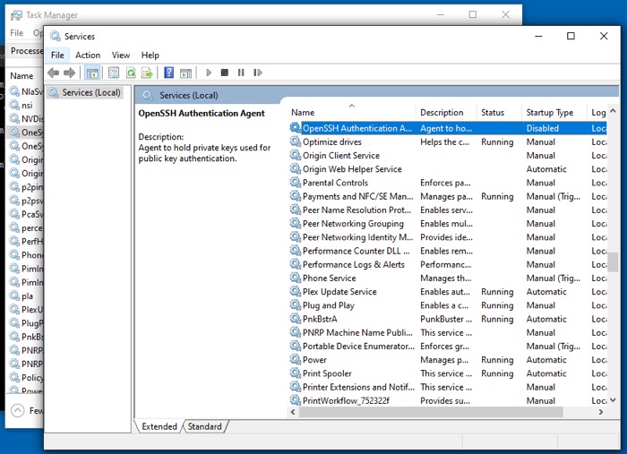Sort services by Startup Type column
The height and width of the screenshot is (454, 627).
(550, 113)
